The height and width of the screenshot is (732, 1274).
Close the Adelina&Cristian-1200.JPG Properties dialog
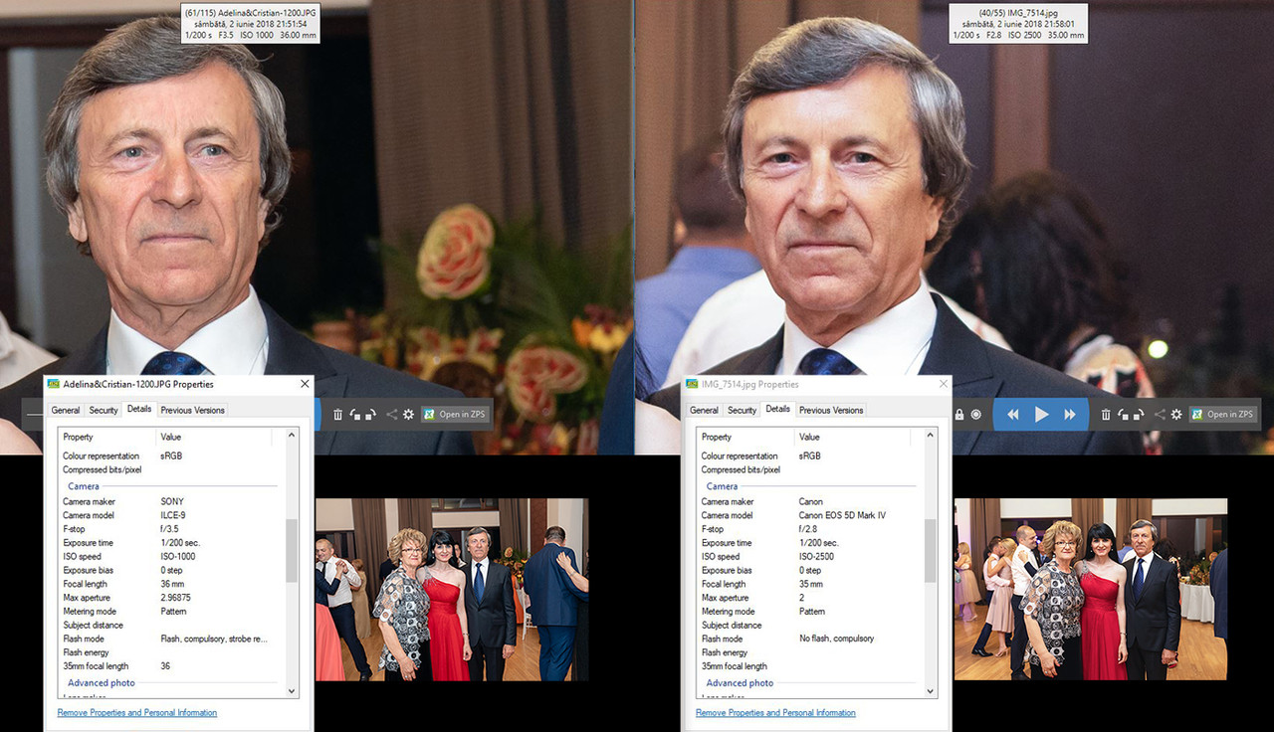(305, 384)
